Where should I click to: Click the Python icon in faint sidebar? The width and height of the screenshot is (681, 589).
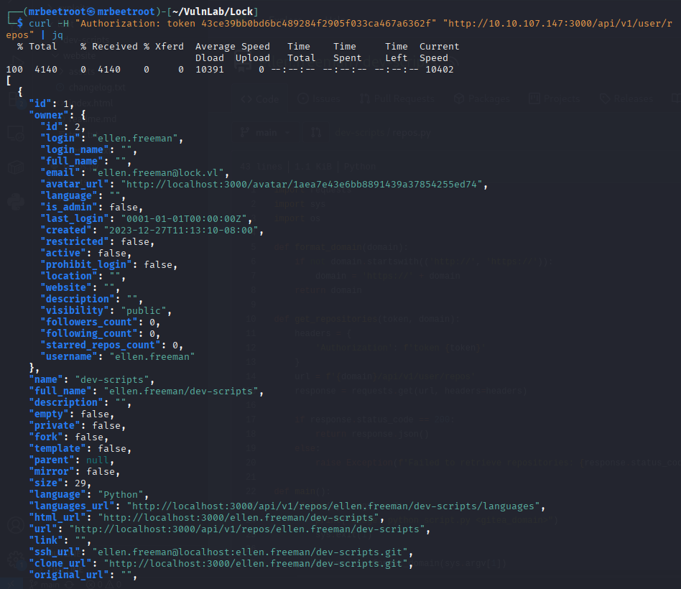[x=16, y=202]
